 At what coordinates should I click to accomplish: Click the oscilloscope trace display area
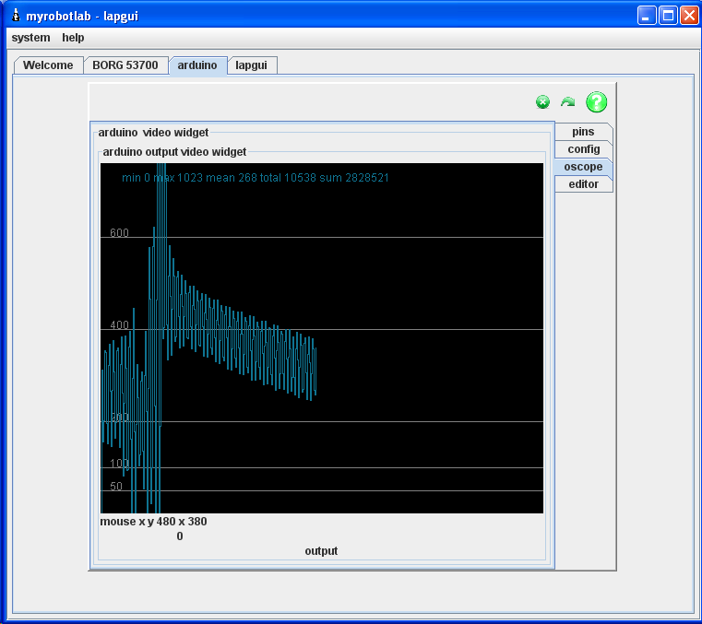tap(322, 338)
